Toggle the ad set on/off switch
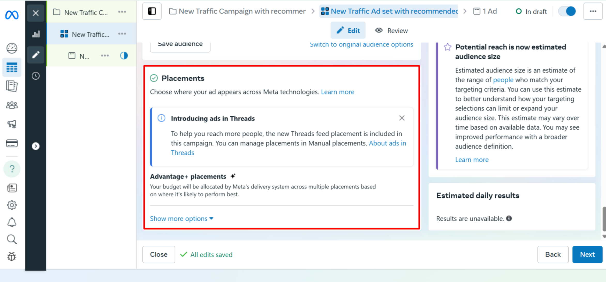The width and height of the screenshot is (606, 282). (567, 11)
